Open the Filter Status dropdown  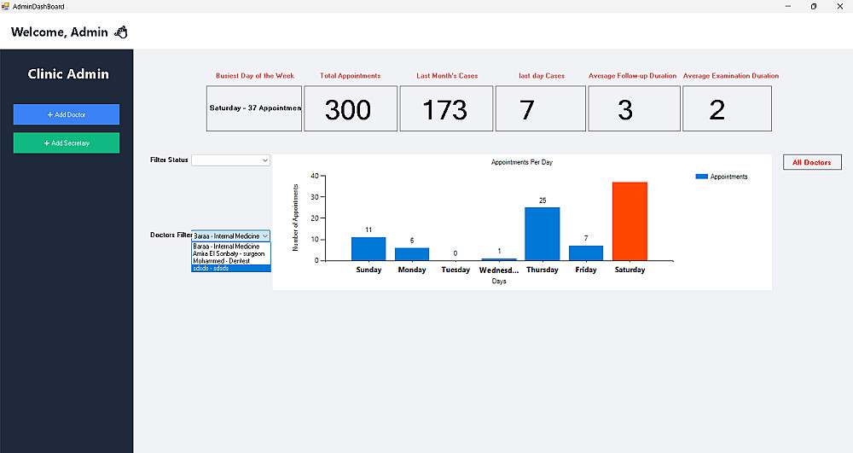230,160
